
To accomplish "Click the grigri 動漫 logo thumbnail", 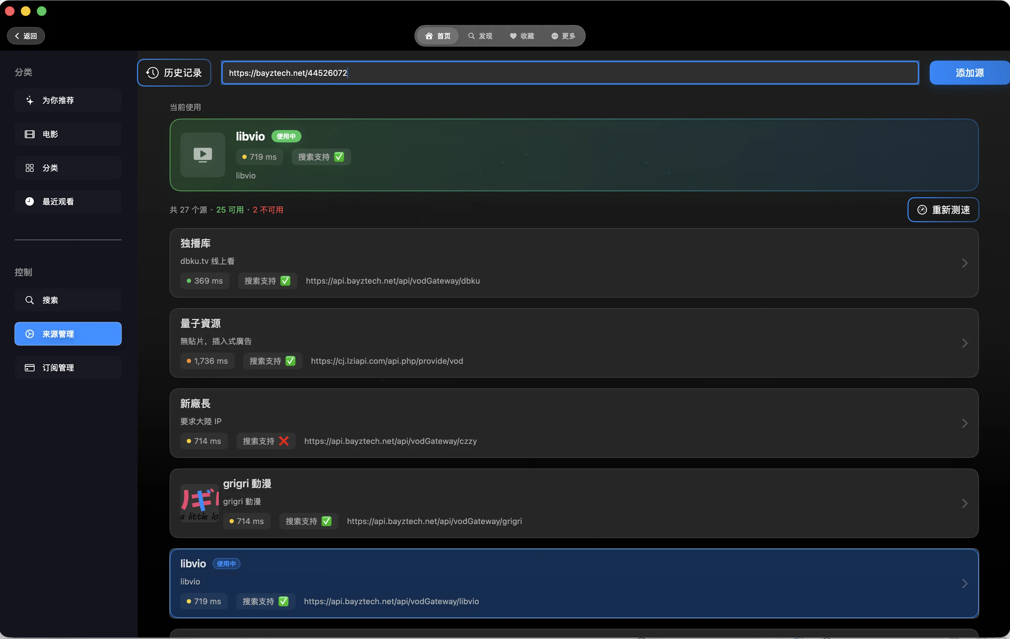I will click(x=200, y=503).
